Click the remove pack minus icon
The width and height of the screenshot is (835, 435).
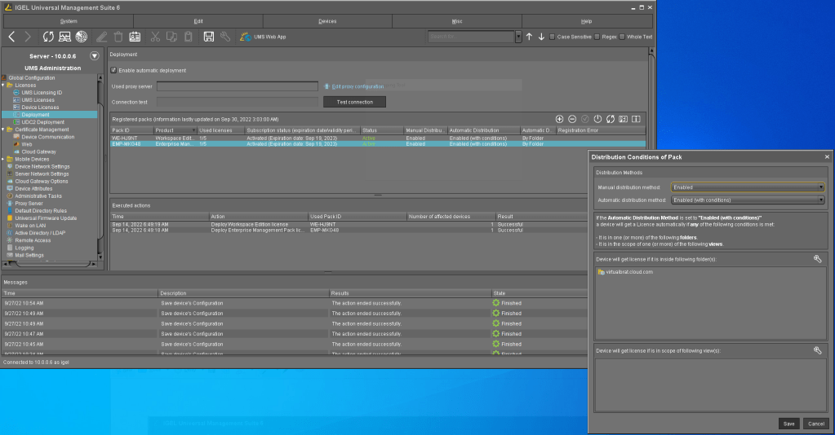572,119
